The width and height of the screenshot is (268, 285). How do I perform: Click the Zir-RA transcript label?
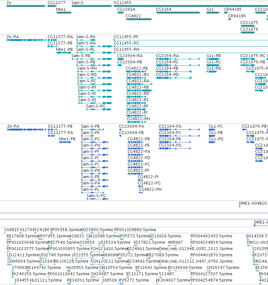pyautogui.click(x=13, y=37)
